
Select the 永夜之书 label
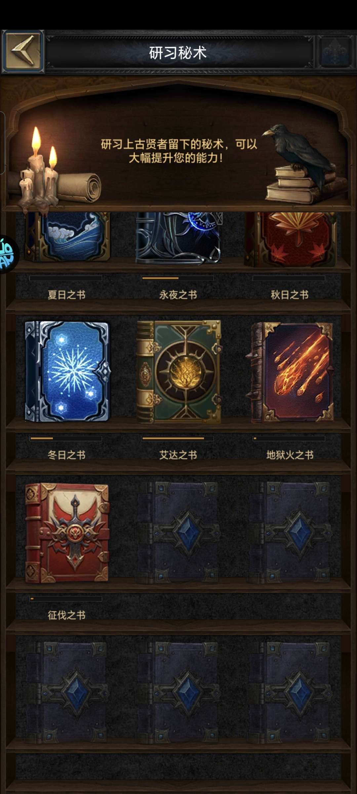point(178,294)
